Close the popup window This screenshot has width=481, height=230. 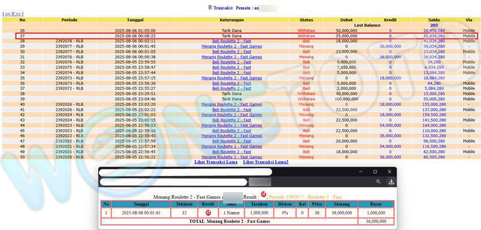389,172
